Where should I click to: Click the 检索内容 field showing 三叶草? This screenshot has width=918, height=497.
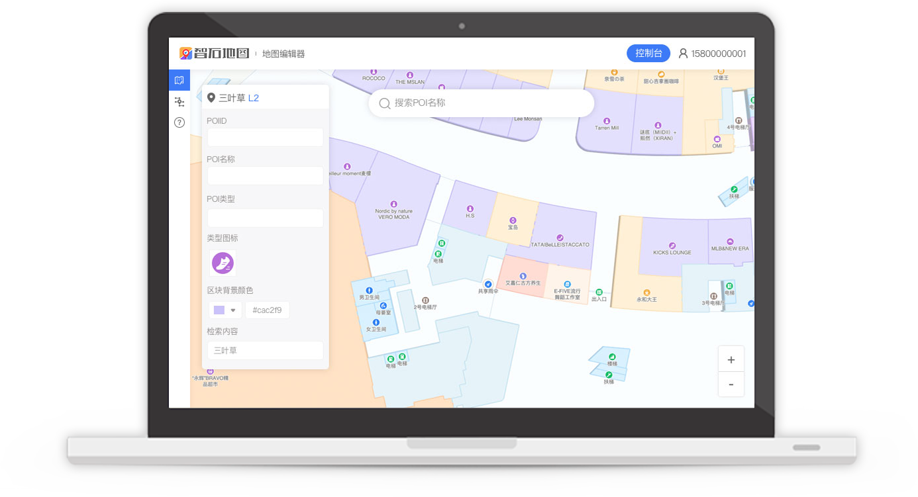pos(266,351)
